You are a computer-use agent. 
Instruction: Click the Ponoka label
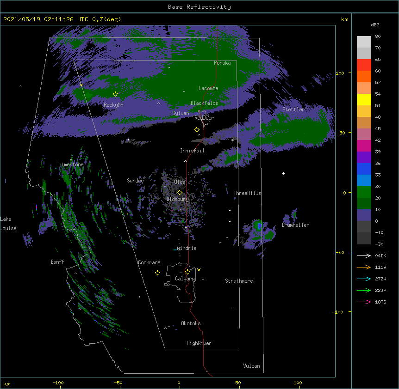[x=222, y=63]
